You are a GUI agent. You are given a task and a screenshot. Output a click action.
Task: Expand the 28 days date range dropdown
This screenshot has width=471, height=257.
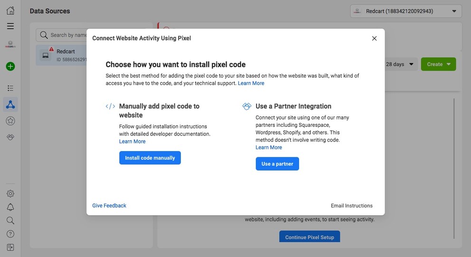tap(400, 64)
